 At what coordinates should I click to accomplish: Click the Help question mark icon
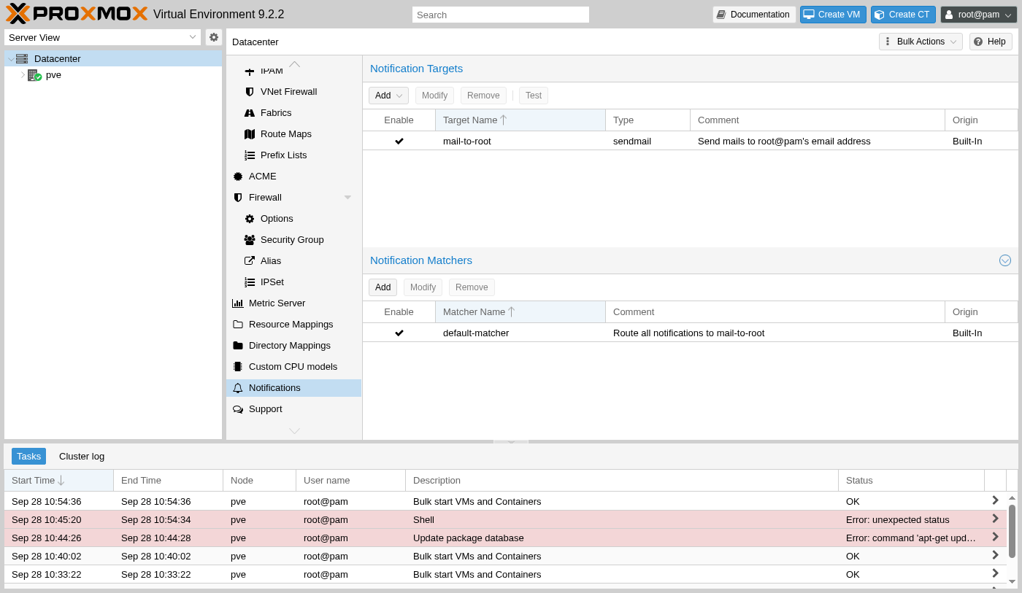coord(978,42)
